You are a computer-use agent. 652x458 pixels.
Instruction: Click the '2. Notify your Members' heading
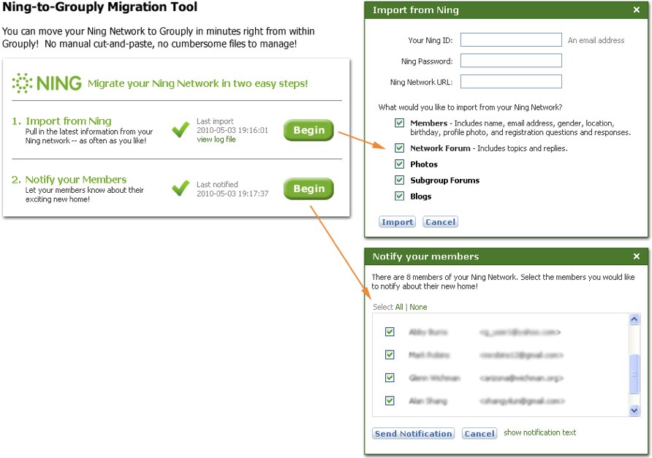click(x=69, y=180)
